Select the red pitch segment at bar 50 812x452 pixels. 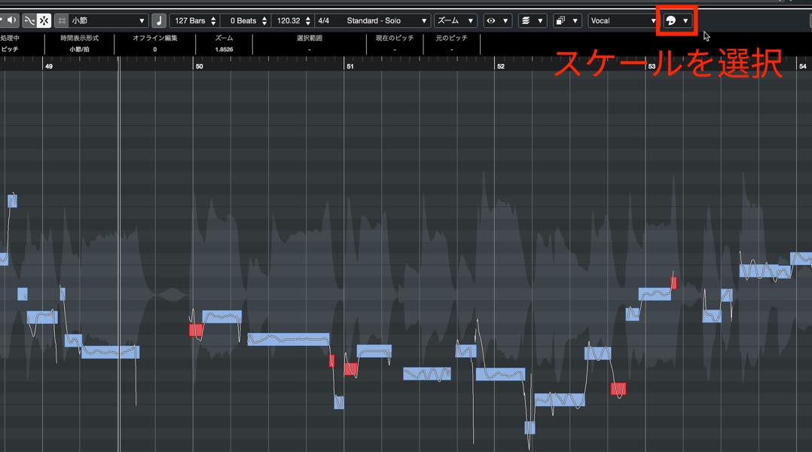tap(196, 330)
